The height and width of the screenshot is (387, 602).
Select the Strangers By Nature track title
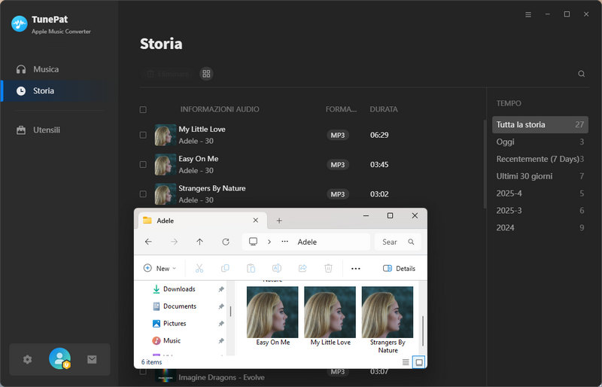[x=212, y=188]
